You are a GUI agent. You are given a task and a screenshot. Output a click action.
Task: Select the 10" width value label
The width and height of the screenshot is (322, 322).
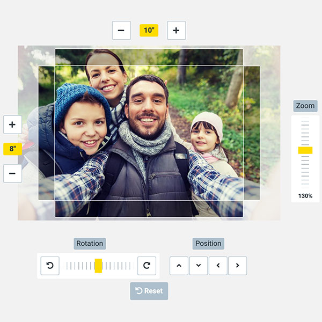(x=149, y=31)
